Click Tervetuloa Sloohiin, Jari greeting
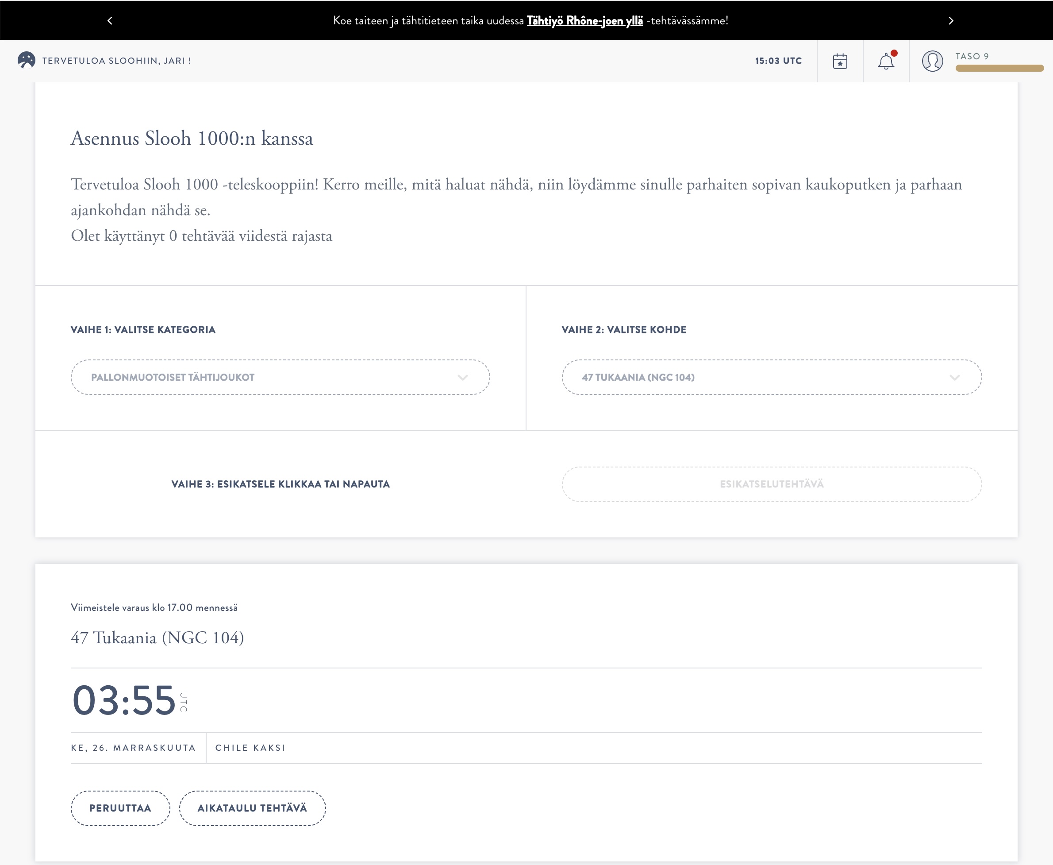This screenshot has height=865, width=1053. [116, 61]
